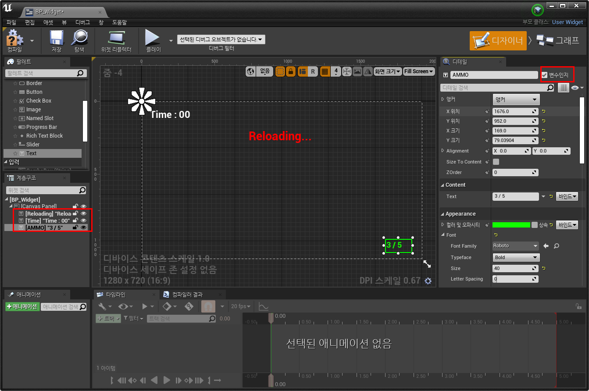Open the 도움말 Help menu
The height and width of the screenshot is (391, 589).
[x=119, y=22]
